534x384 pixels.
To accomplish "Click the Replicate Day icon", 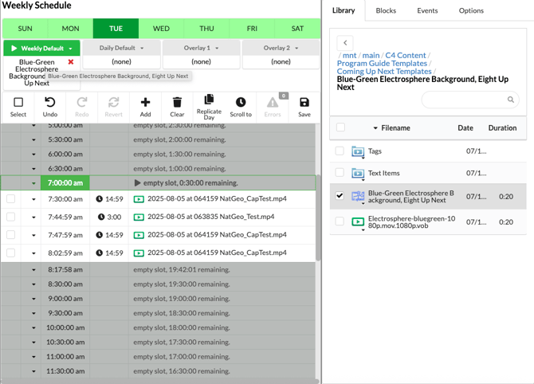I will pos(209,100).
